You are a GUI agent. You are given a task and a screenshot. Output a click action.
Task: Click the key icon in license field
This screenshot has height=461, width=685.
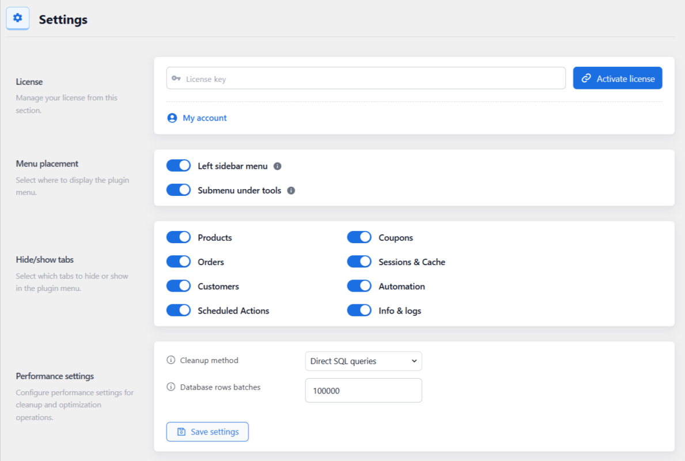176,78
